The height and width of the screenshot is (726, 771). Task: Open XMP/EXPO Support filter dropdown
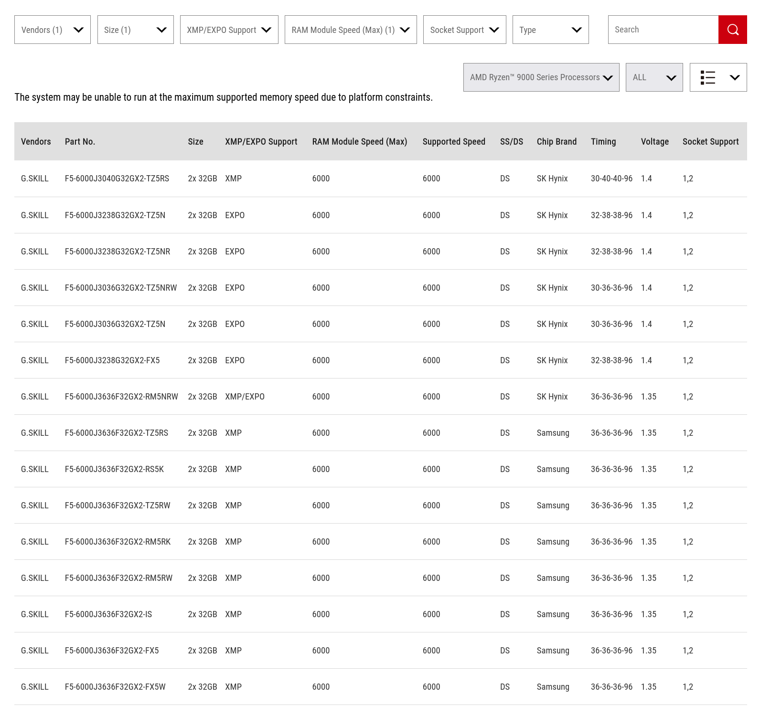coord(229,30)
